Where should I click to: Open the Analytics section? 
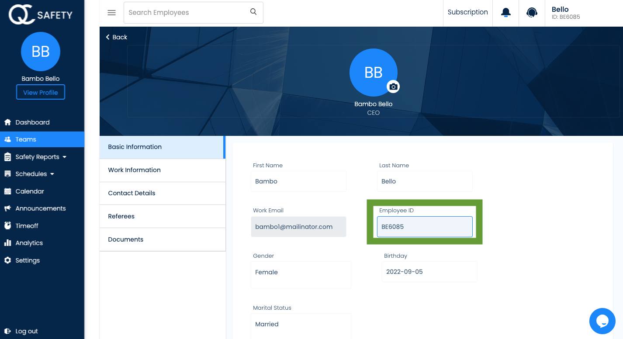[29, 243]
